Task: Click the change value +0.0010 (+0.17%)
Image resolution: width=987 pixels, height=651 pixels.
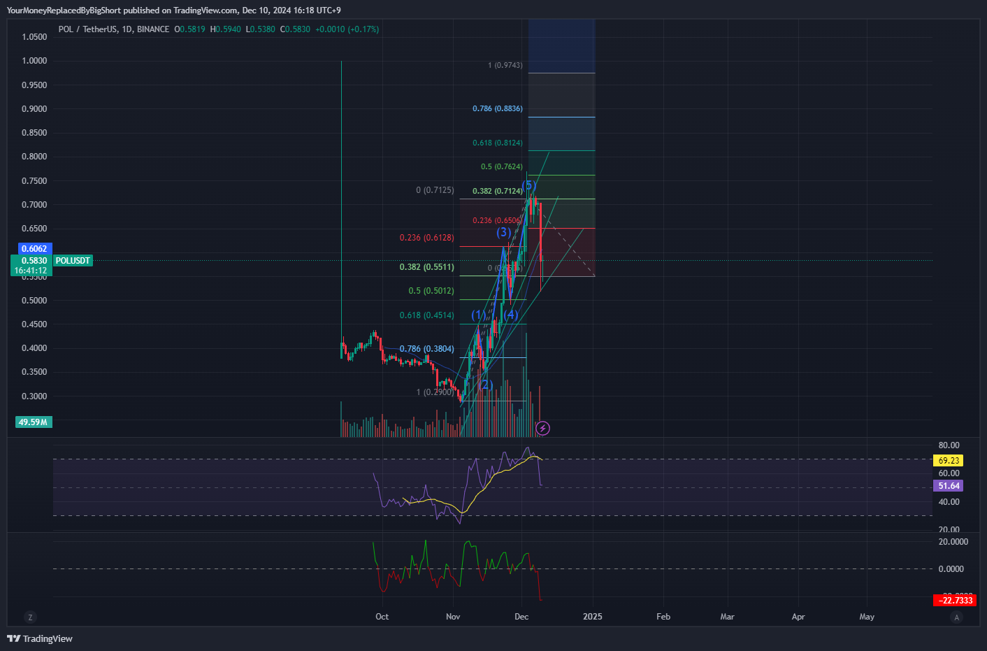Action: 347,29
